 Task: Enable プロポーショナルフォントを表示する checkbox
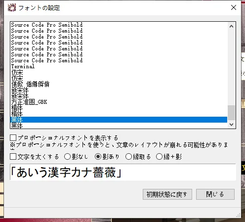(x=13, y=137)
